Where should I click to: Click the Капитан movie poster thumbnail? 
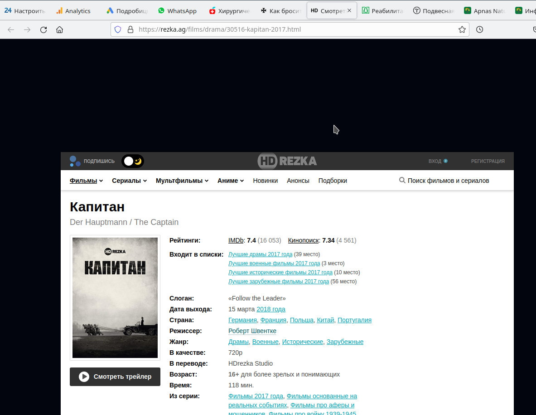click(115, 298)
